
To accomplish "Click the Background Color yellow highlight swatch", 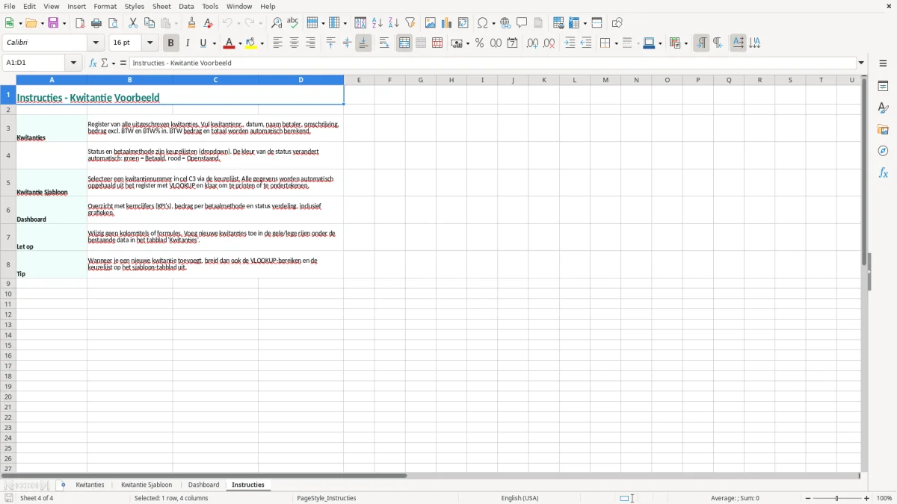I will 252,43.
